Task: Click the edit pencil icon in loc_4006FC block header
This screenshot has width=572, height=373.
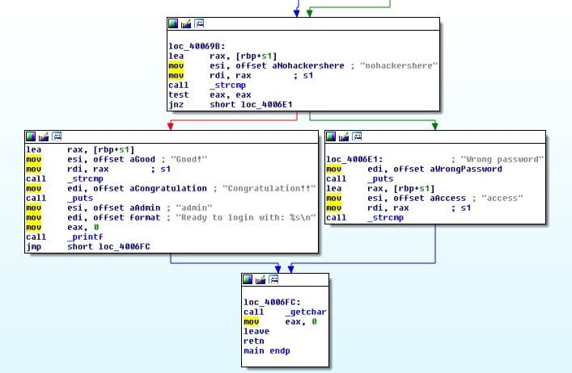Action: pyautogui.click(x=261, y=279)
